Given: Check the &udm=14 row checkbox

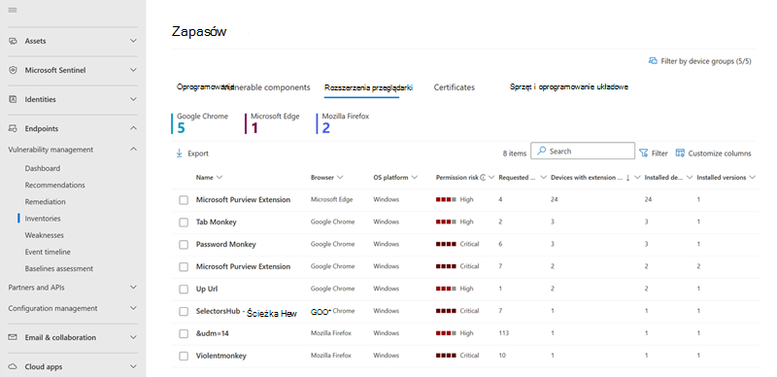Looking at the screenshot, I should coord(184,334).
